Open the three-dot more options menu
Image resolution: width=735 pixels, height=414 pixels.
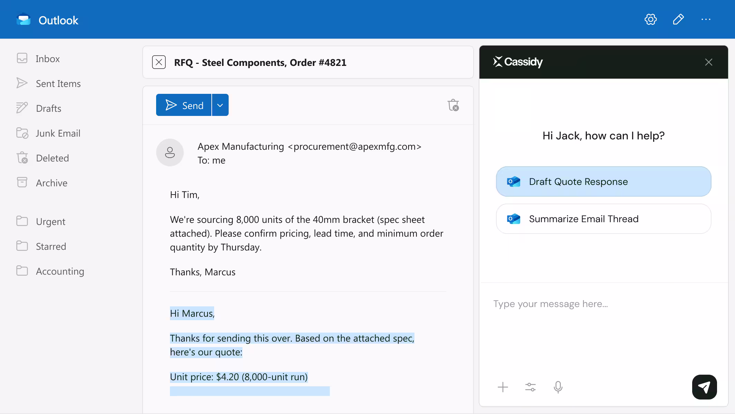pyautogui.click(x=706, y=19)
